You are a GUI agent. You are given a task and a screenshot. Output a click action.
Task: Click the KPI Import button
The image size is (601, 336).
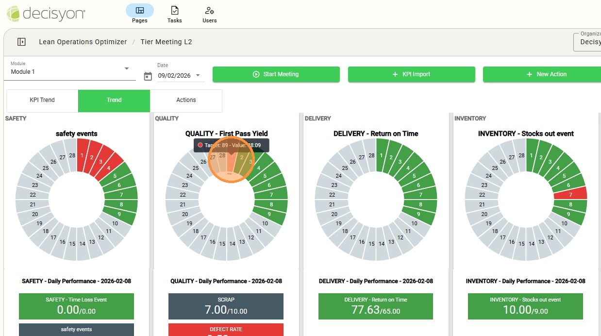click(411, 74)
